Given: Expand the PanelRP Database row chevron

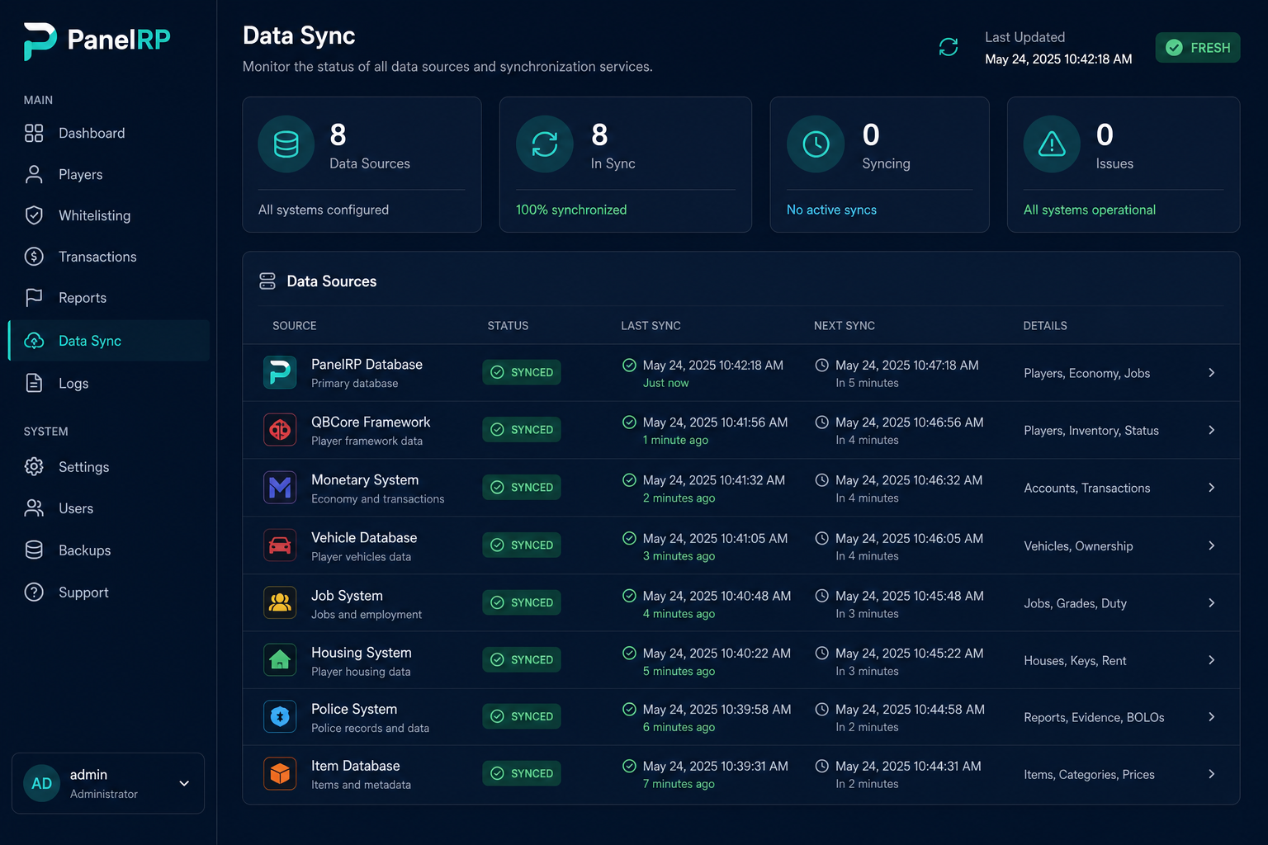Looking at the screenshot, I should point(1211,373).
